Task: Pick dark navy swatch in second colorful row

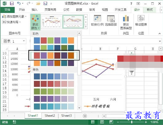Action: point(57,48)
